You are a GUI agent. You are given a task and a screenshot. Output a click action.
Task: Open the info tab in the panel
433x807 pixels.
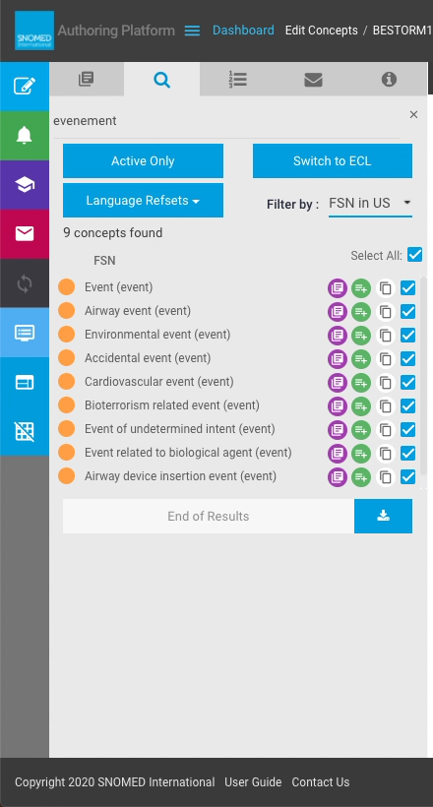pyautogui.click(x=389, y=80)
